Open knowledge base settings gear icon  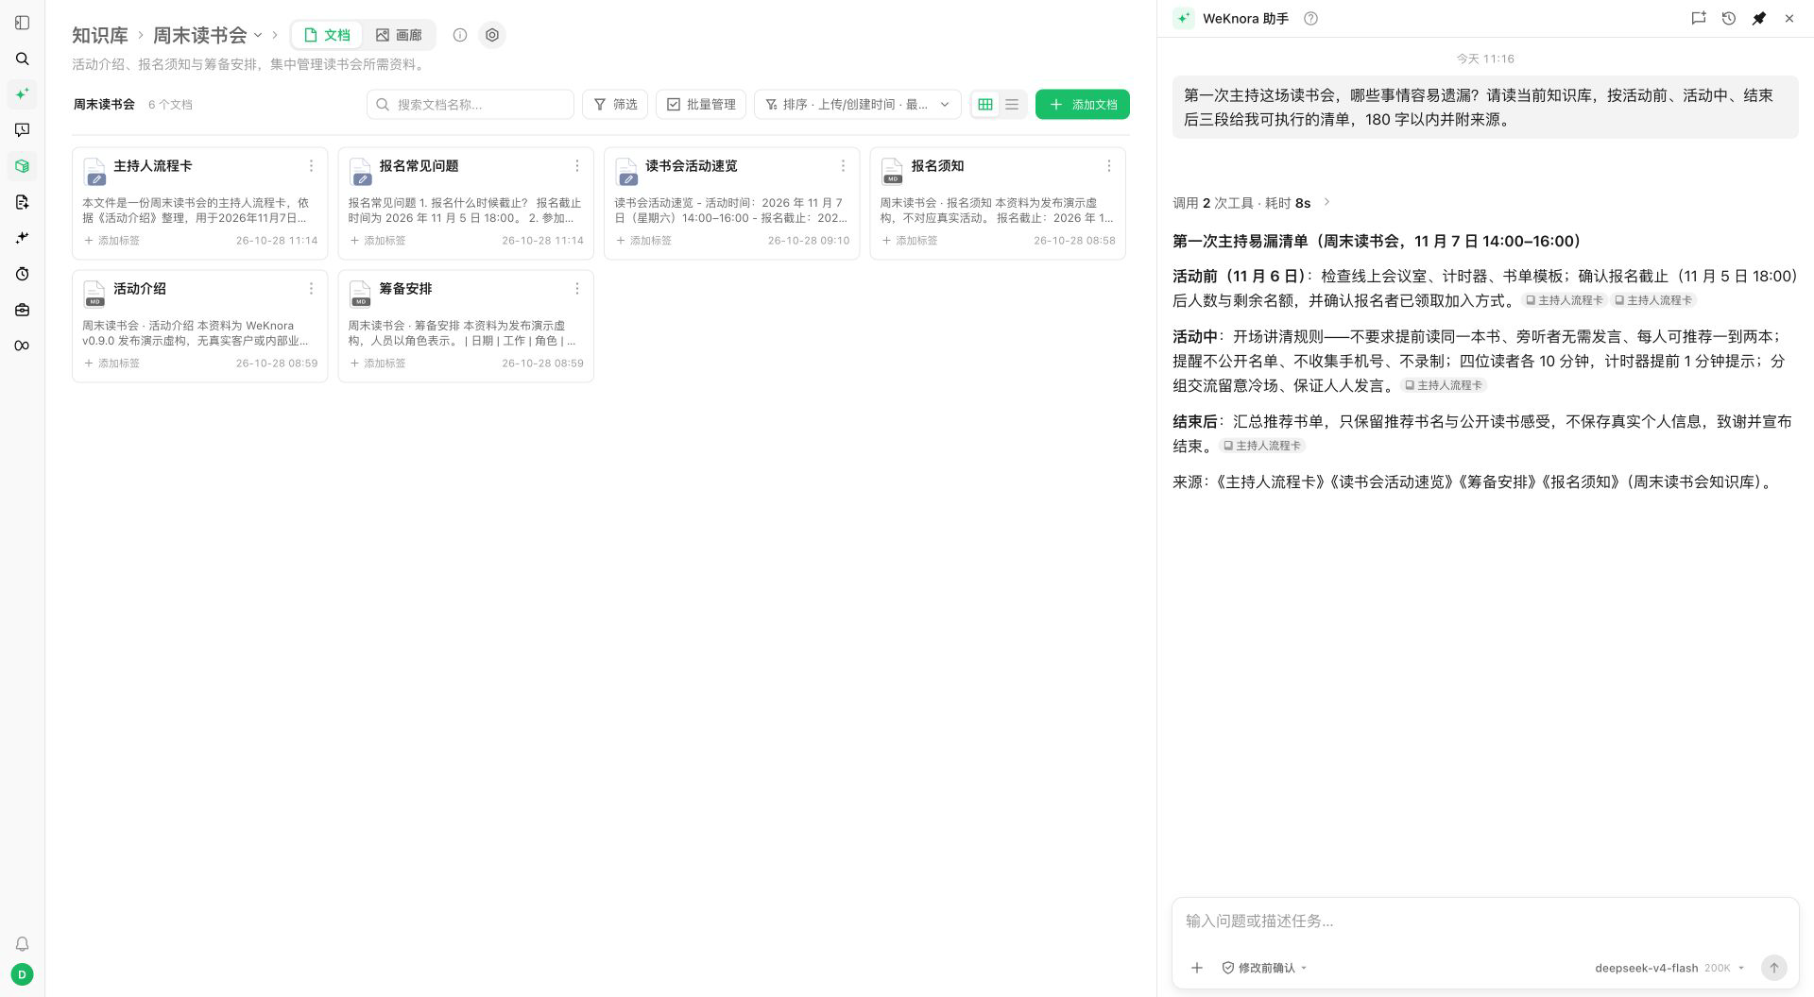tap(492, 35)
